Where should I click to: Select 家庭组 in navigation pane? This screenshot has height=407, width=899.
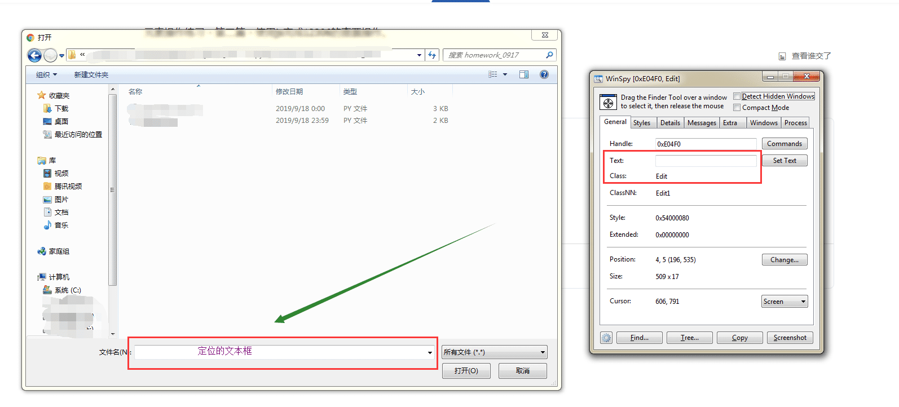(x=54, y=251)
